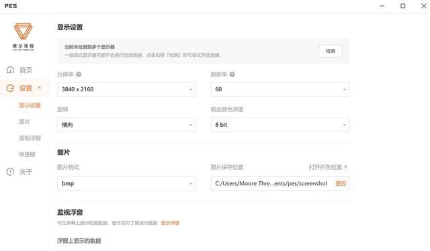Click the Moore Threads logo

point(24,37)
